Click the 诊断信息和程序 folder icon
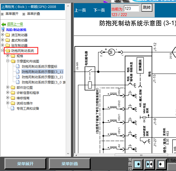This screenshot has width=176, height=171. coord(13,93)
